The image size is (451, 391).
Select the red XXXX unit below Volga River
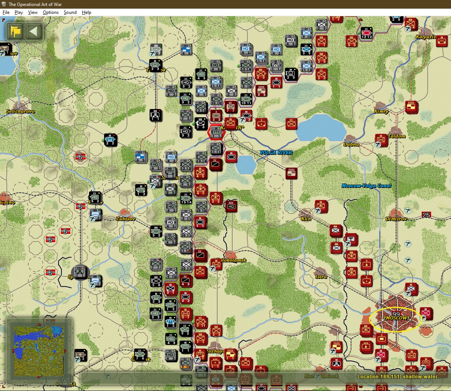(291, 173)
